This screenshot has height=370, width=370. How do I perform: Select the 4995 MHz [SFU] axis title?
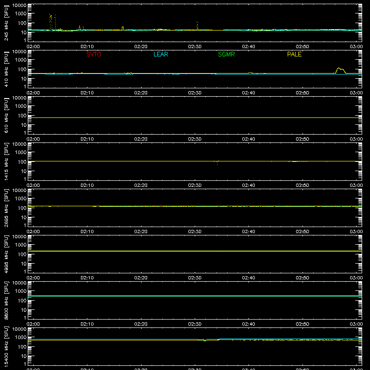6,254
